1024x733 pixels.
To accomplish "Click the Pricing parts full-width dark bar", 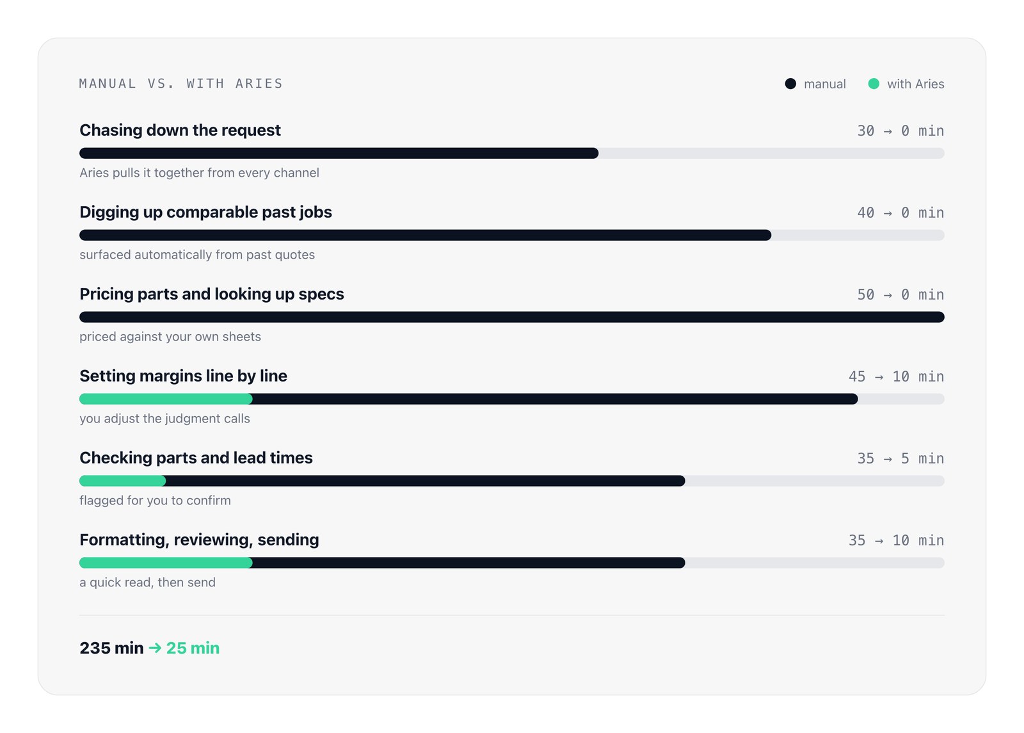I will click(512, 317).
